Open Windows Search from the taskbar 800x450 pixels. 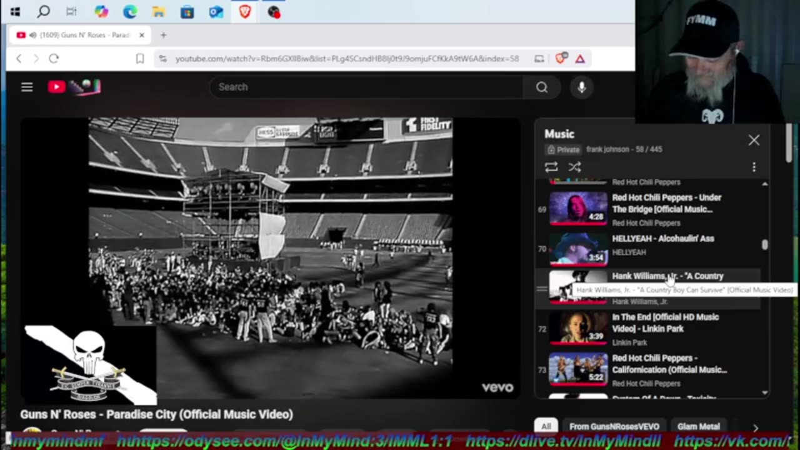pyautogui.click(x=43, y=11)
